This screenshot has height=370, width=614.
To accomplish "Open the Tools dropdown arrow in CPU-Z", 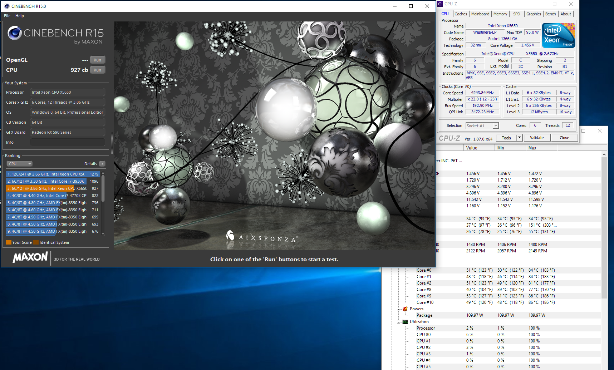I will [x=520, y=138].
